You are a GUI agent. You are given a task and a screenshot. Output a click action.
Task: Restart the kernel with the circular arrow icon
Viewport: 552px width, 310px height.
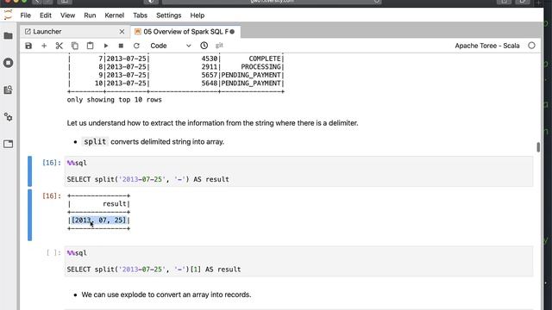point(136,46)
